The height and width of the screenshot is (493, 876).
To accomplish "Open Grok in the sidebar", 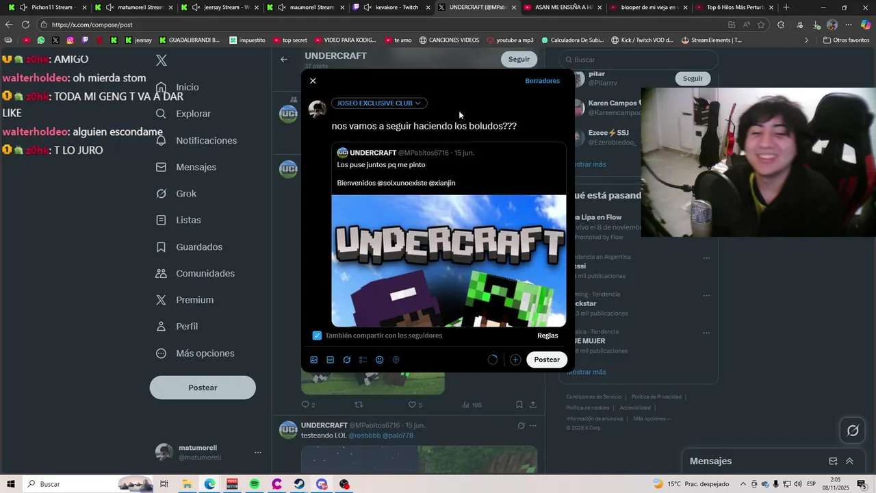I will tap(177, 194).
